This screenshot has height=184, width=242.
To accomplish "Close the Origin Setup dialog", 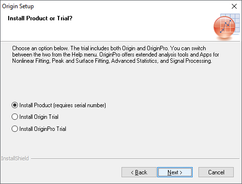I will click(234, 6).
